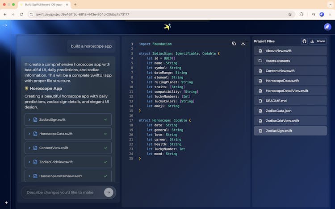The height and width of the screenshot is (209, 335).
Task: Open ZodiacData.json in Project Files
Action: point(290,111)
